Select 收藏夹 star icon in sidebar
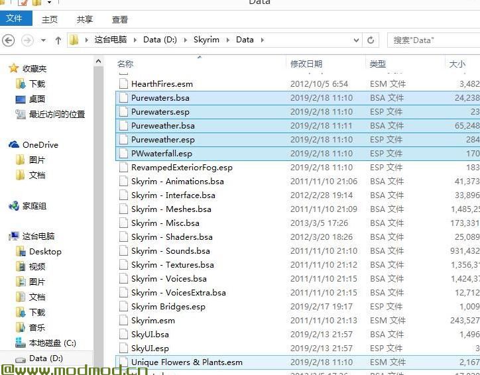 [x=13, y=68]
